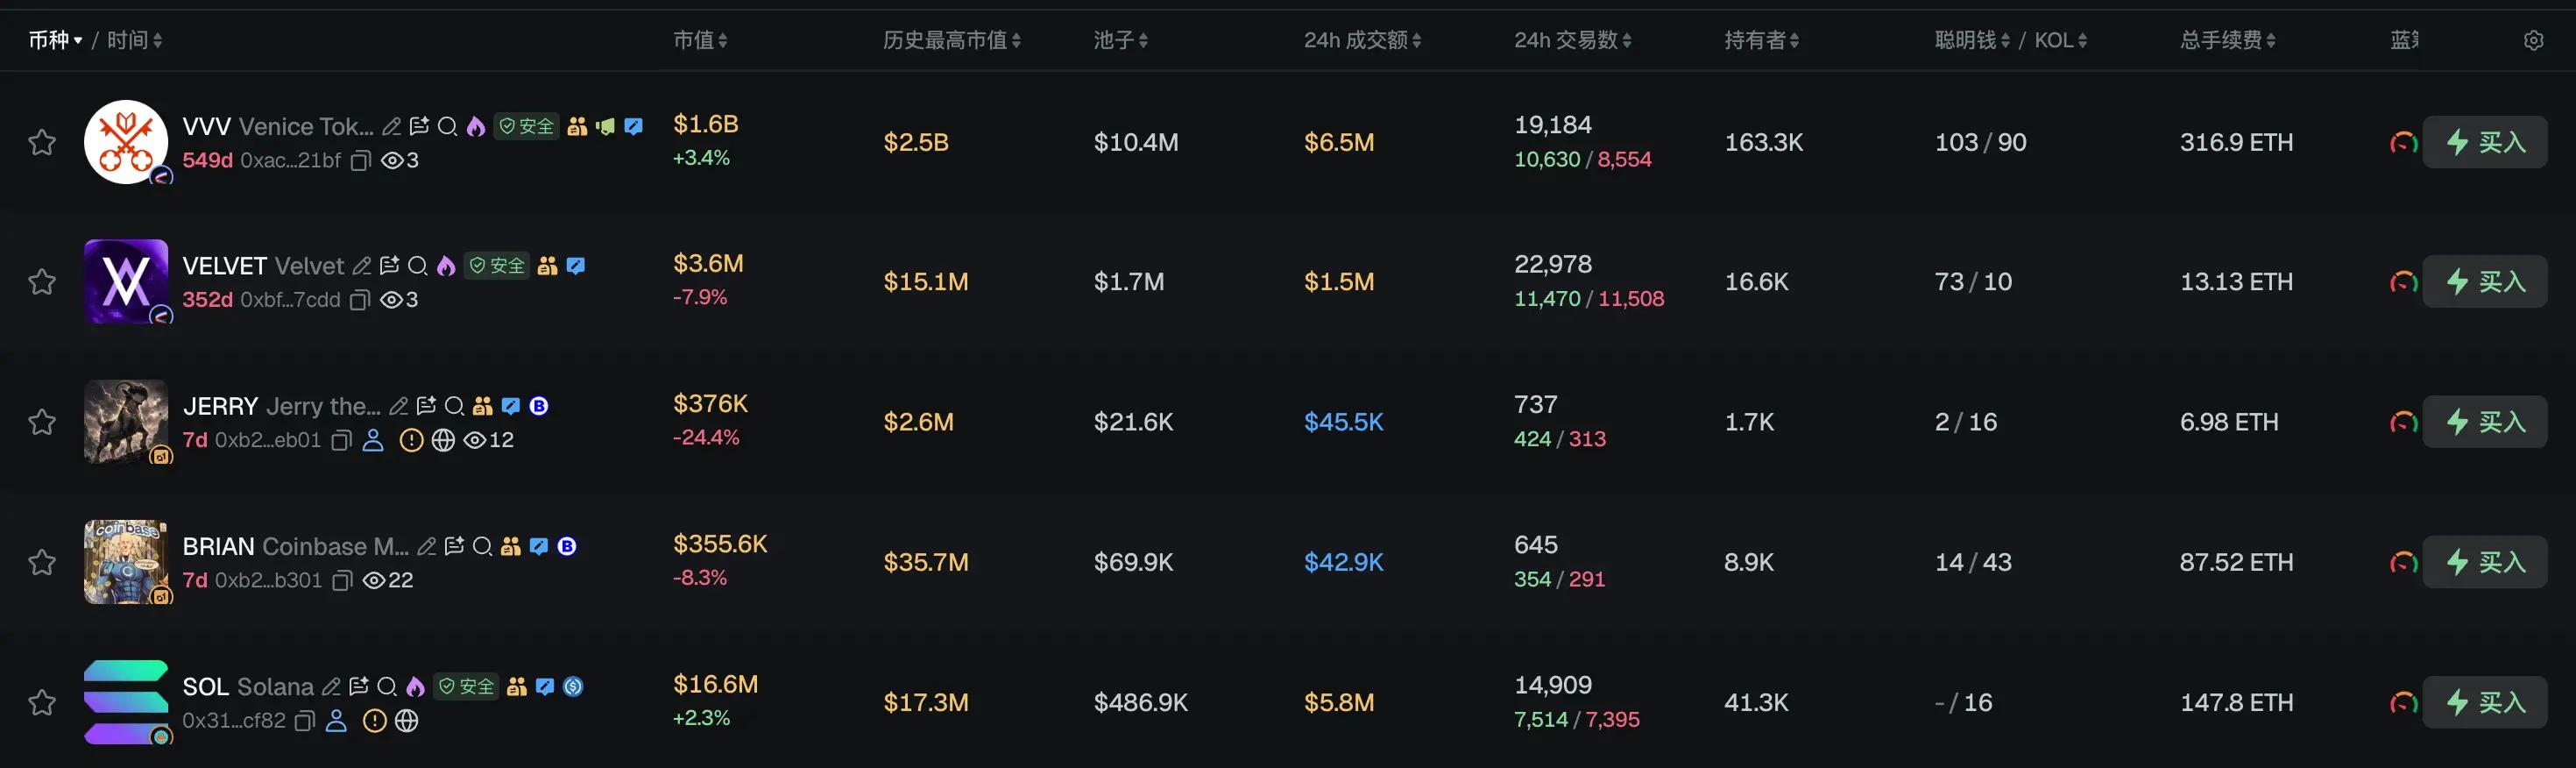Click search icon in VELVET row

pos(418,266)
